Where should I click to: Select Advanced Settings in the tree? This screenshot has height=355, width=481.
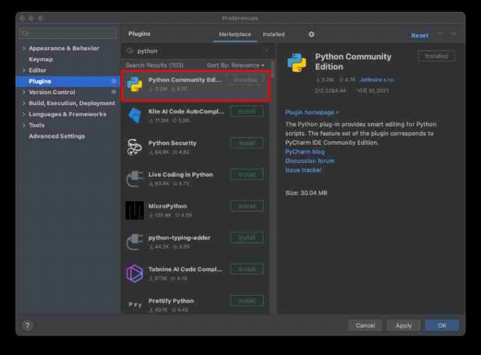[57, 136]
